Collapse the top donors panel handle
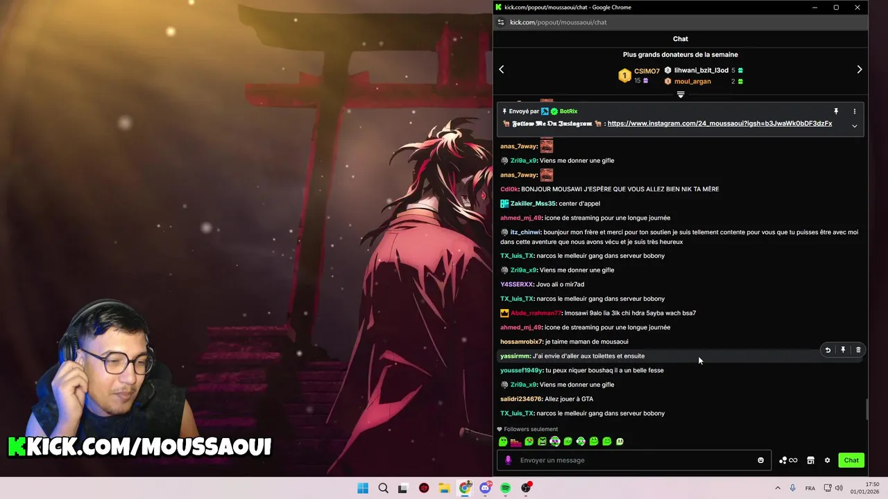888x499 pixels. pos(681,95)
